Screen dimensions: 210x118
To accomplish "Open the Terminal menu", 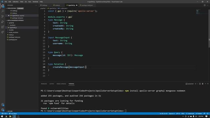I will [35, 2].
